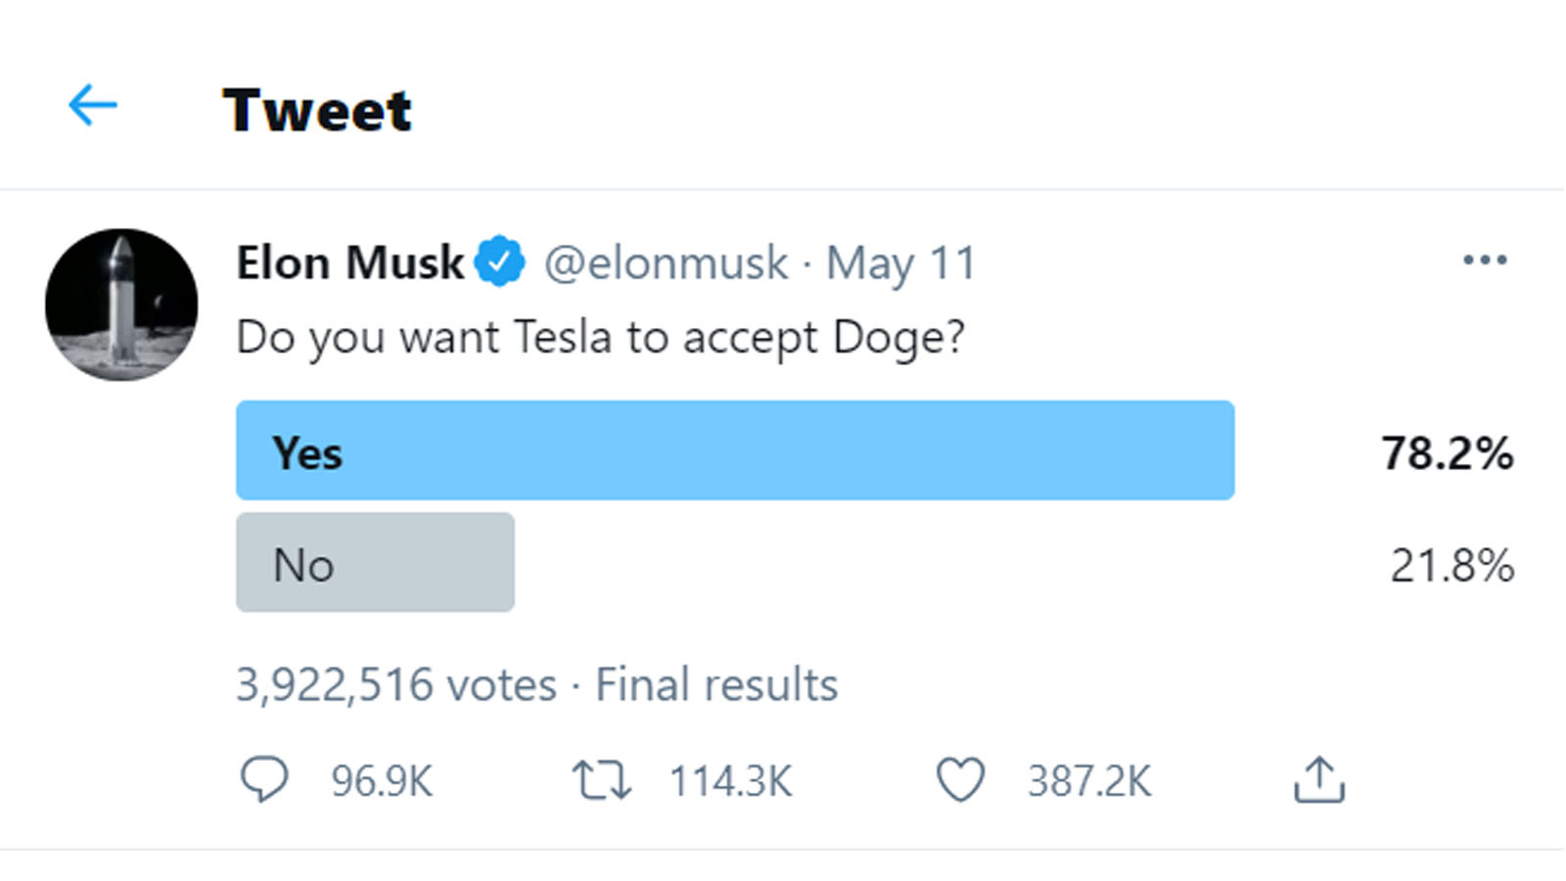1566x881 pixels.
Task: Open the three-dot more options menu
Action: click(1485, 259)
